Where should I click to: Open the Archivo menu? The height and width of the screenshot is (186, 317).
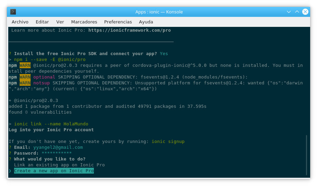click(x=20, y=22)
